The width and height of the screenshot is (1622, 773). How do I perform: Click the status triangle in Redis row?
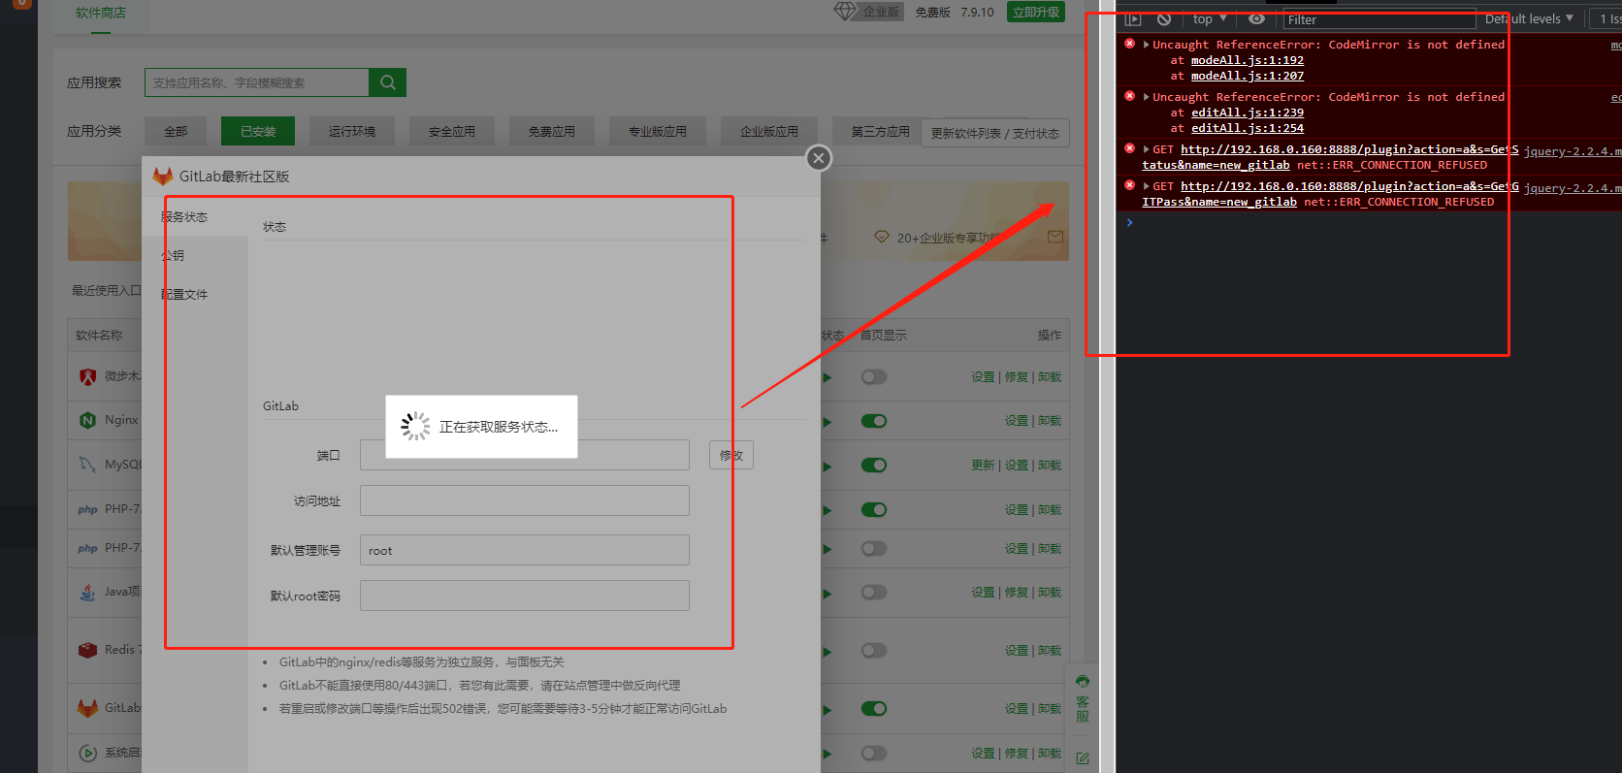point(827,651)
